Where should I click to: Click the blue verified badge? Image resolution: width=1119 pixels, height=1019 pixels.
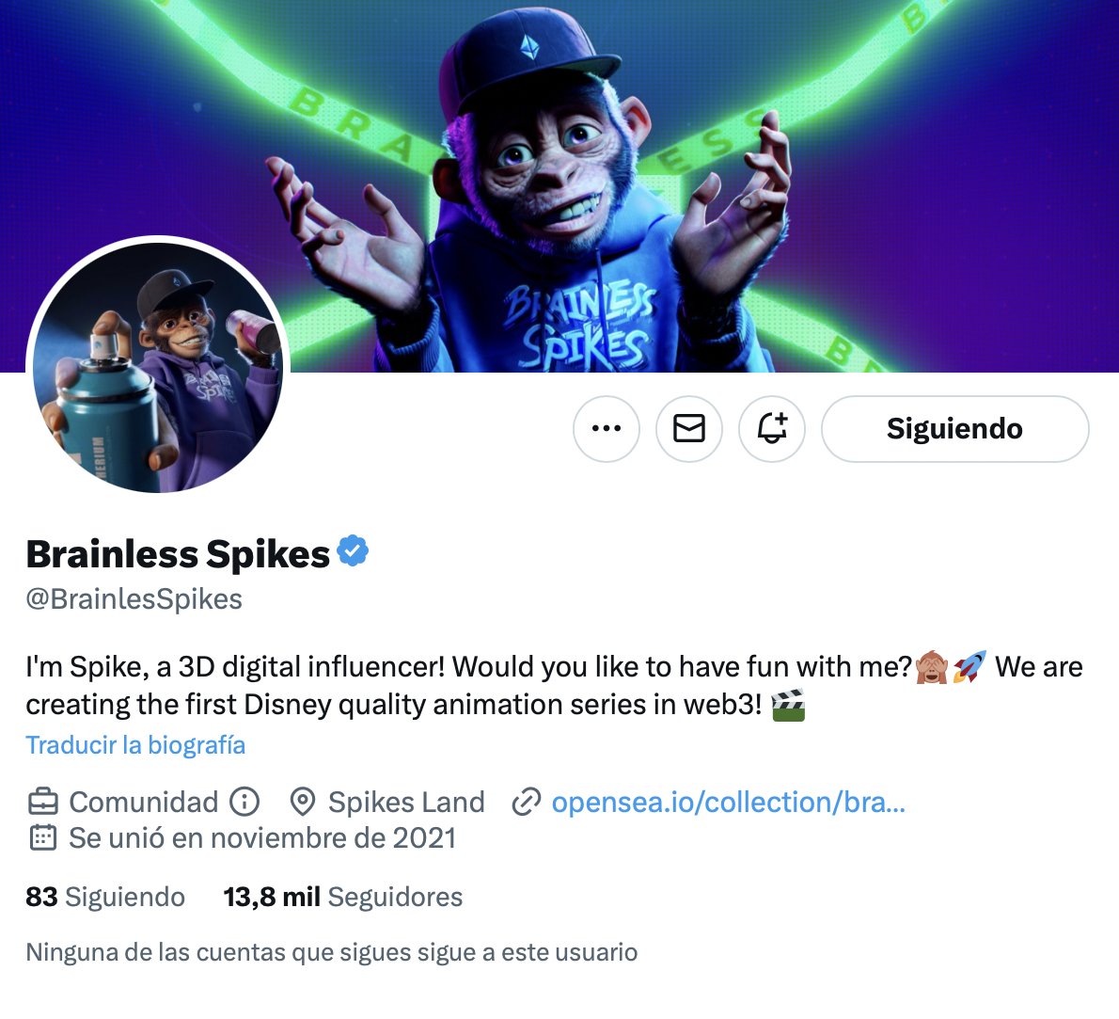click(353, 550)
